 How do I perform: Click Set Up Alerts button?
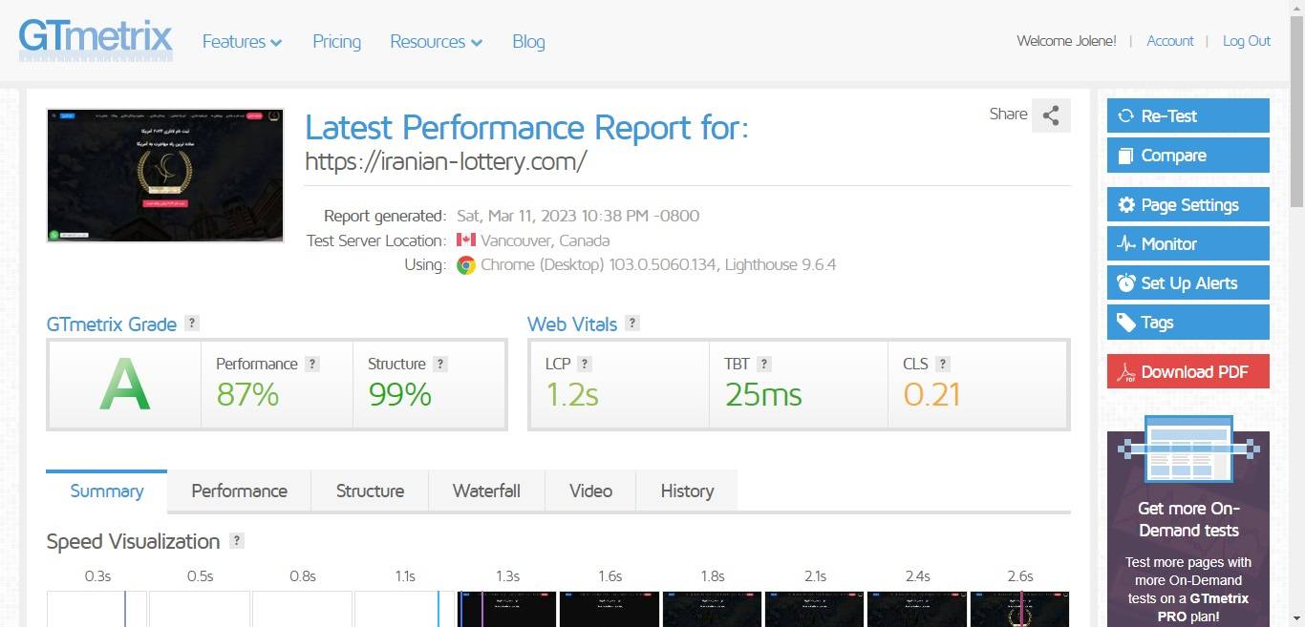pyautogui.click(x=1188, y=282)
